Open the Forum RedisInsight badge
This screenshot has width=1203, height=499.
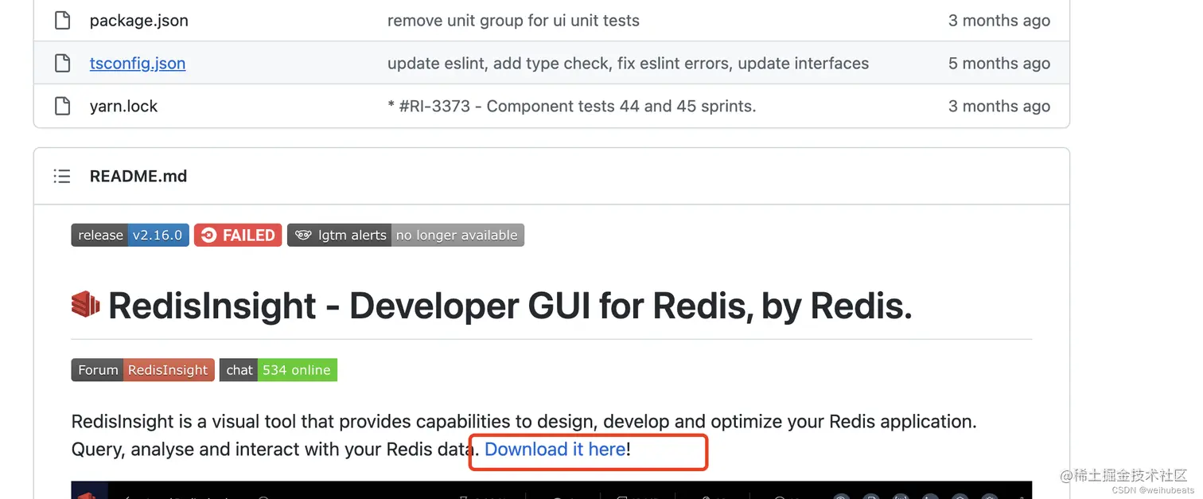(143, 370)
